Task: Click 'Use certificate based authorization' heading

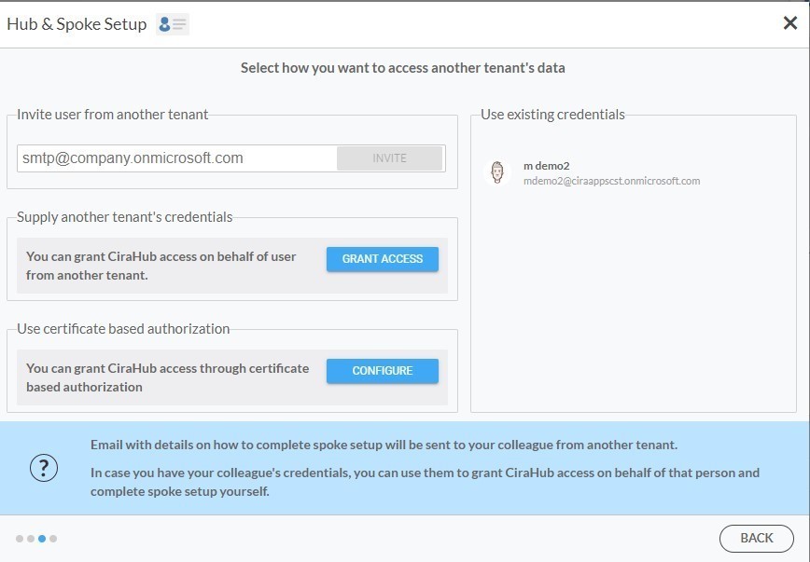Action: 123,329
